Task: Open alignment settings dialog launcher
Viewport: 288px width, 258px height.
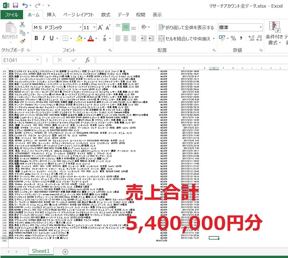Action: point(214,50)
